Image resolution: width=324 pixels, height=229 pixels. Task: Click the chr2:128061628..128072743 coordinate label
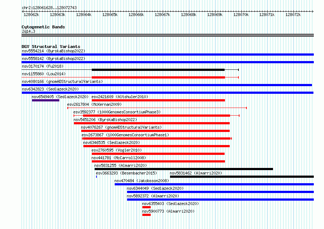49,8
